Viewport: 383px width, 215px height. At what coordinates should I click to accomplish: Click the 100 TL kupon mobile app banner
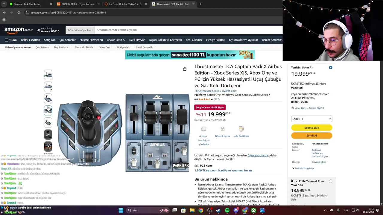[190, 55]
